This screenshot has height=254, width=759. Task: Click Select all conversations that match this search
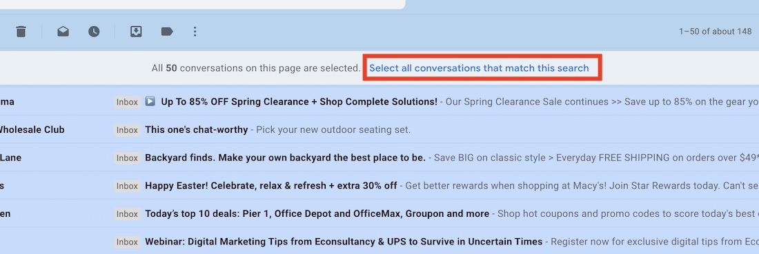point(480,68)
